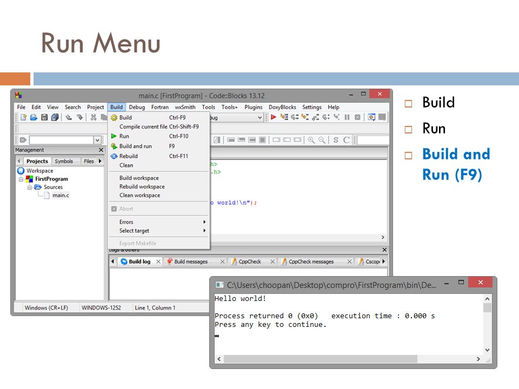Click the WINDOWS-1252 status bar entry
Image resolution: width=519 pixels, height=389 pixels.
click(x=101, y=307)
